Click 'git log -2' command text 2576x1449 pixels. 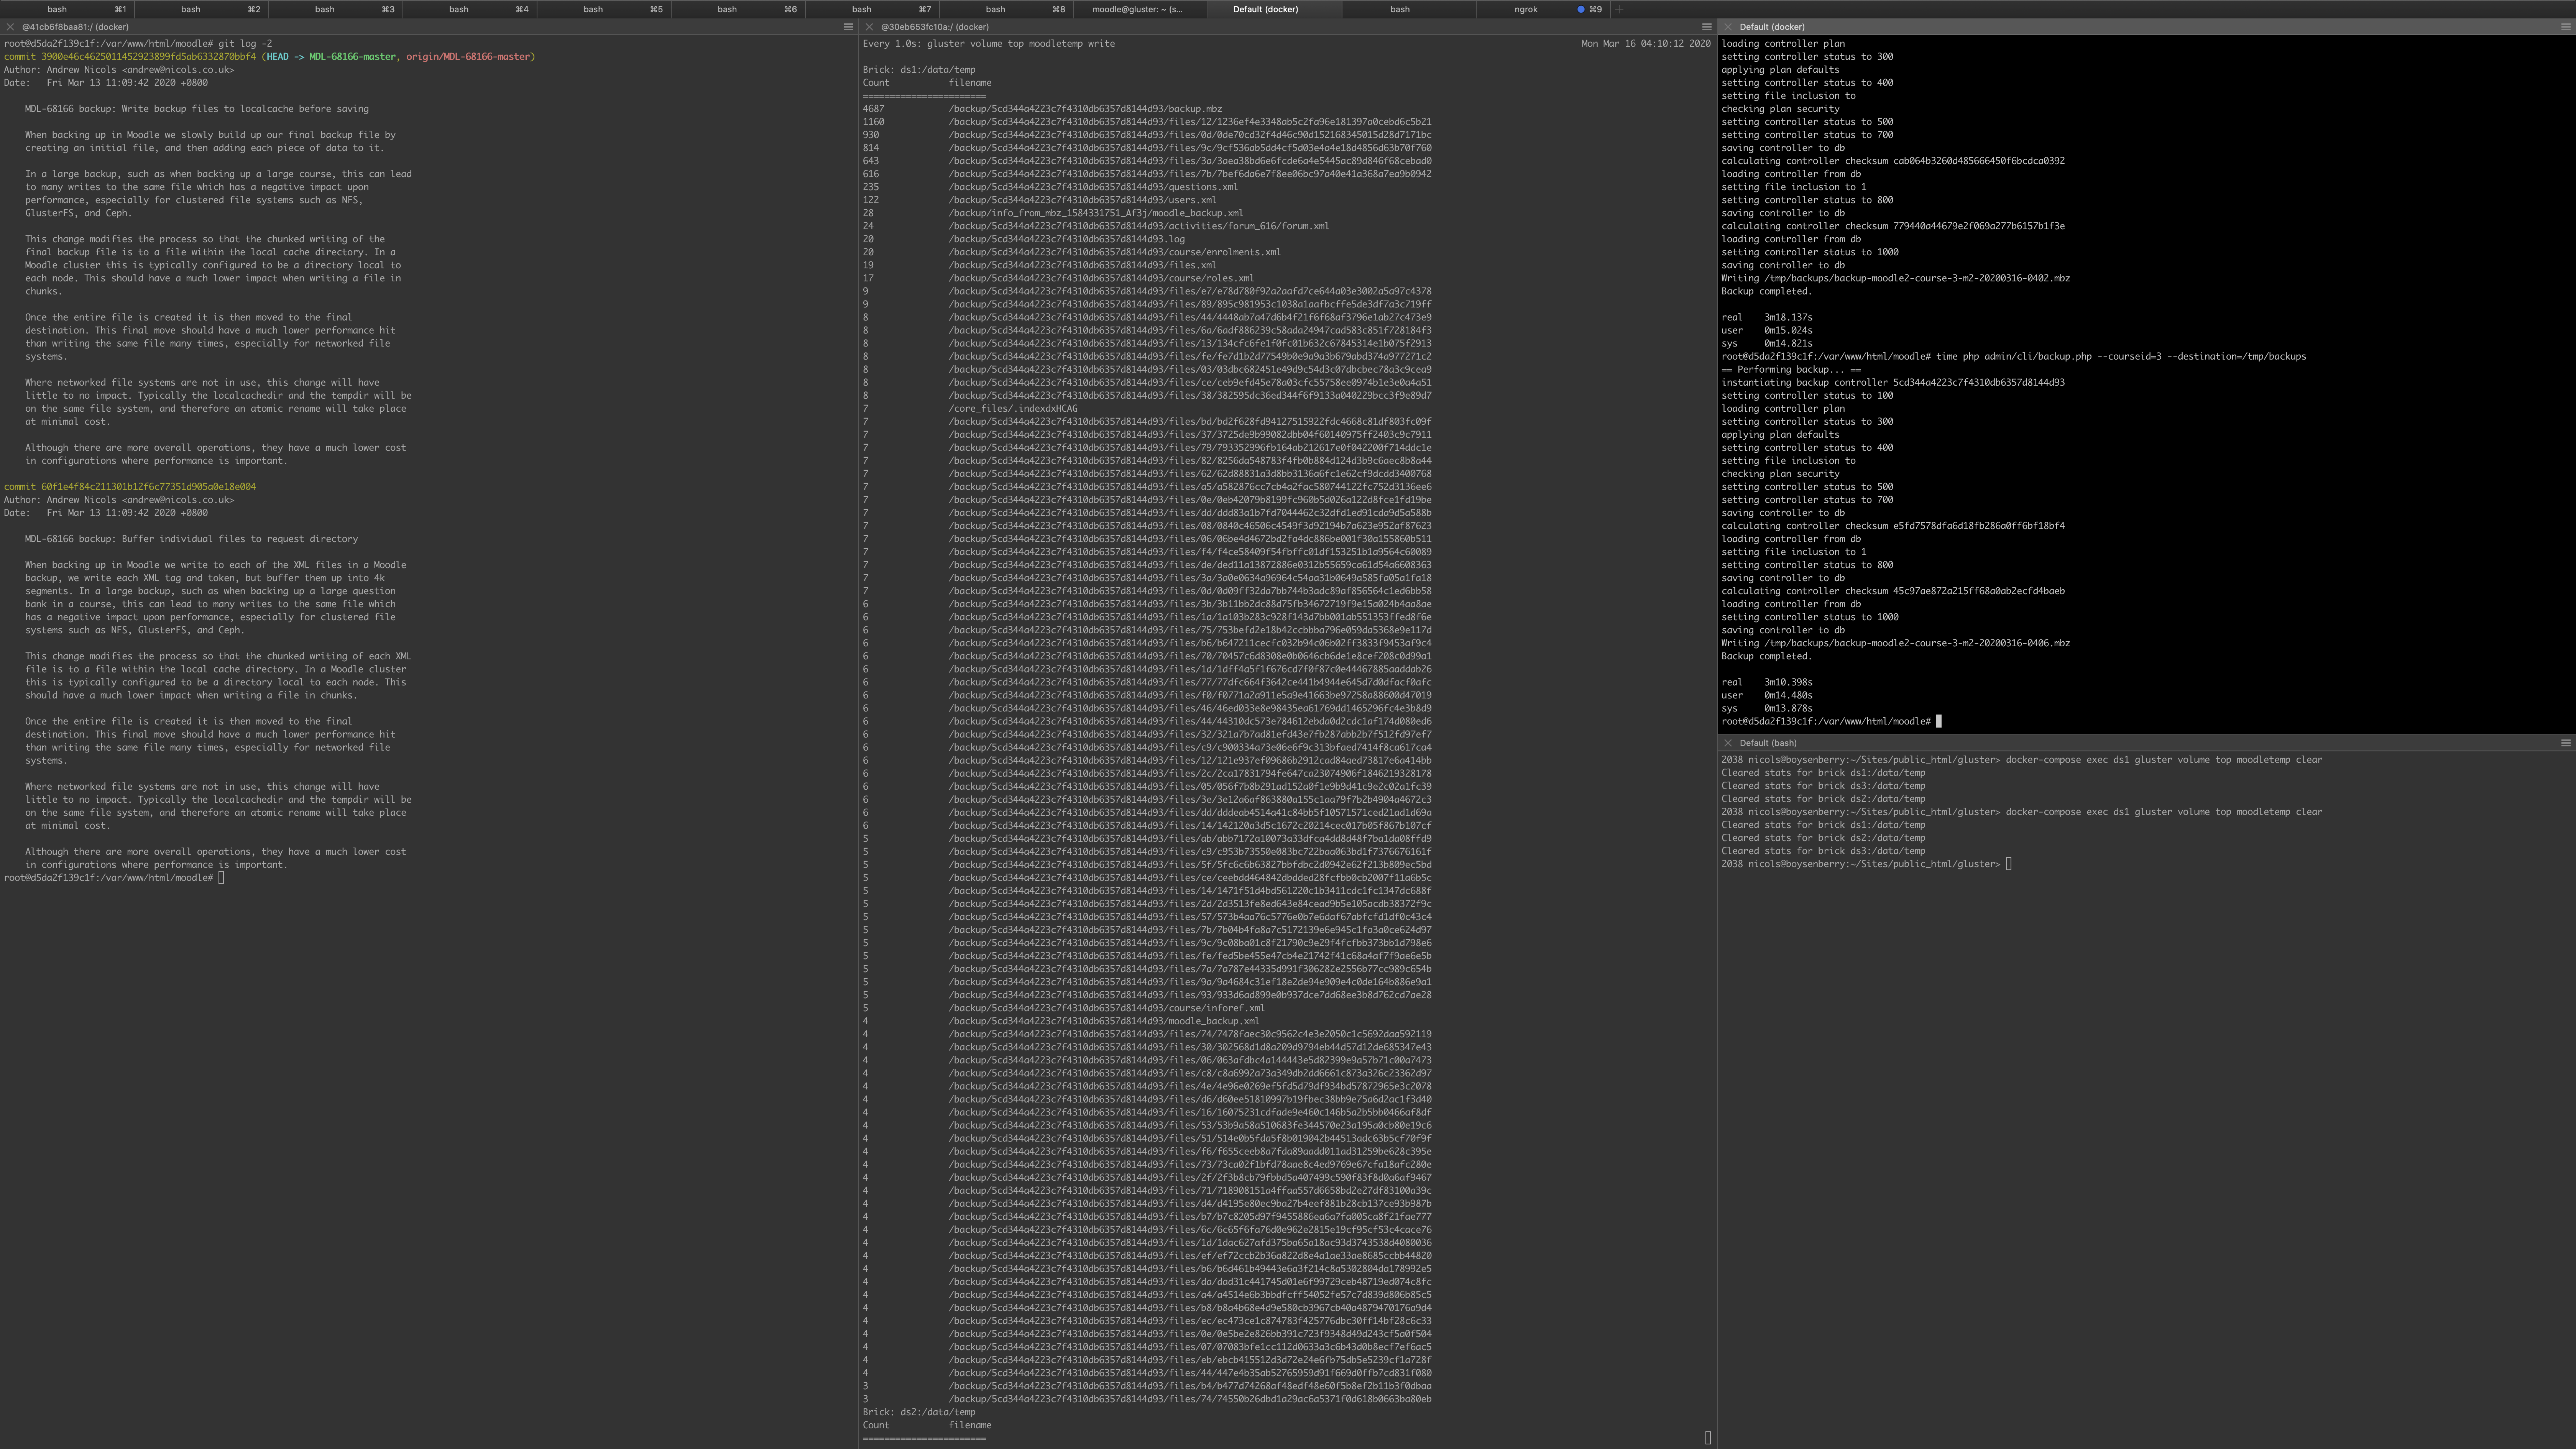pyautogui.click(x=245, y=44)
